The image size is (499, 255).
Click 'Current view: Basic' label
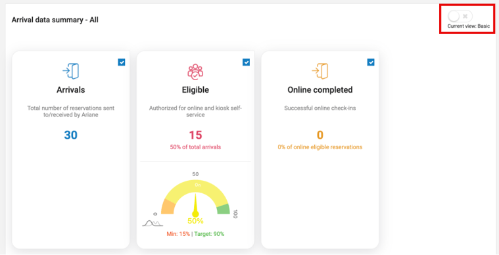tap(469, 26)
